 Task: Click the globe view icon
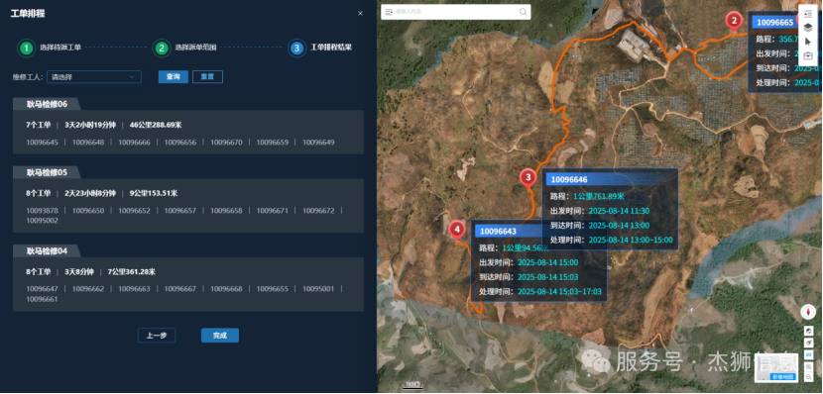coord(808,331)
